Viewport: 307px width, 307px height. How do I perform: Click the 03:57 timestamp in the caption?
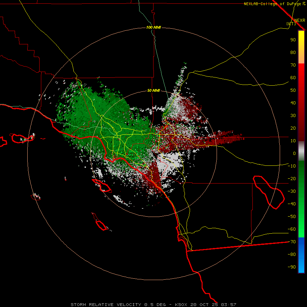click(229, 305)
